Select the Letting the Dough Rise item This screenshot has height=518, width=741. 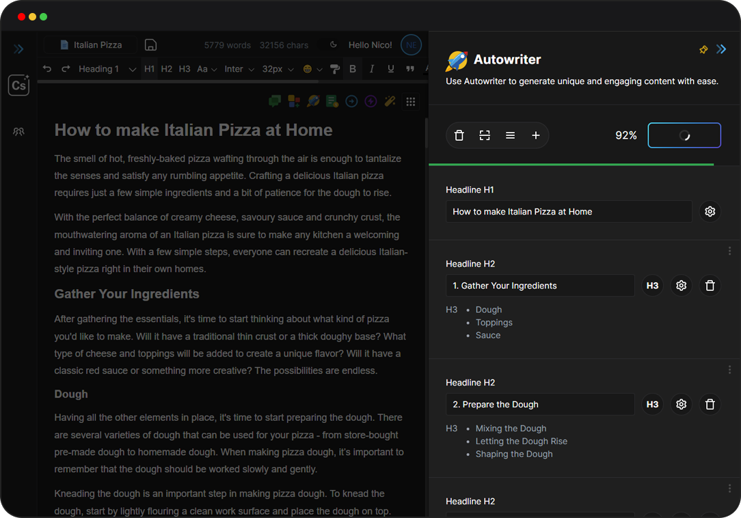click(x=522, y=441)
